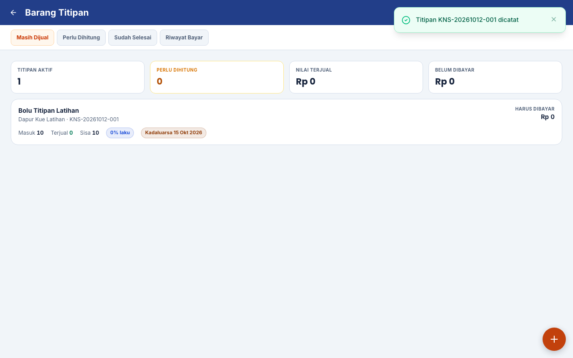Viewport: 573px width, 358px height.
Task: Click the 0% laku badge
Action: [x=120, y=133]
